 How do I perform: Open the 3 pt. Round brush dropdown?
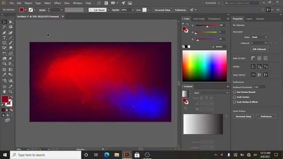(108, 10)
